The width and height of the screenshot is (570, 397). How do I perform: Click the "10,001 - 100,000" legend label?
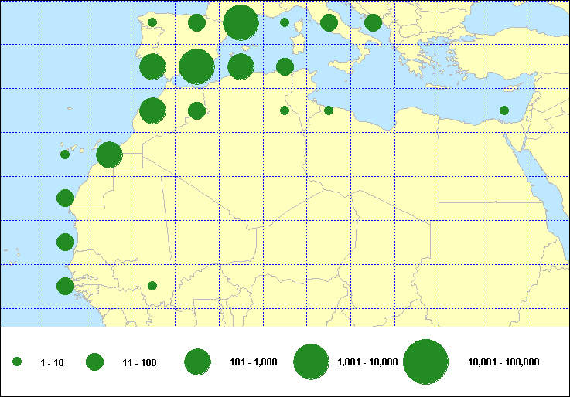point(503,361)
